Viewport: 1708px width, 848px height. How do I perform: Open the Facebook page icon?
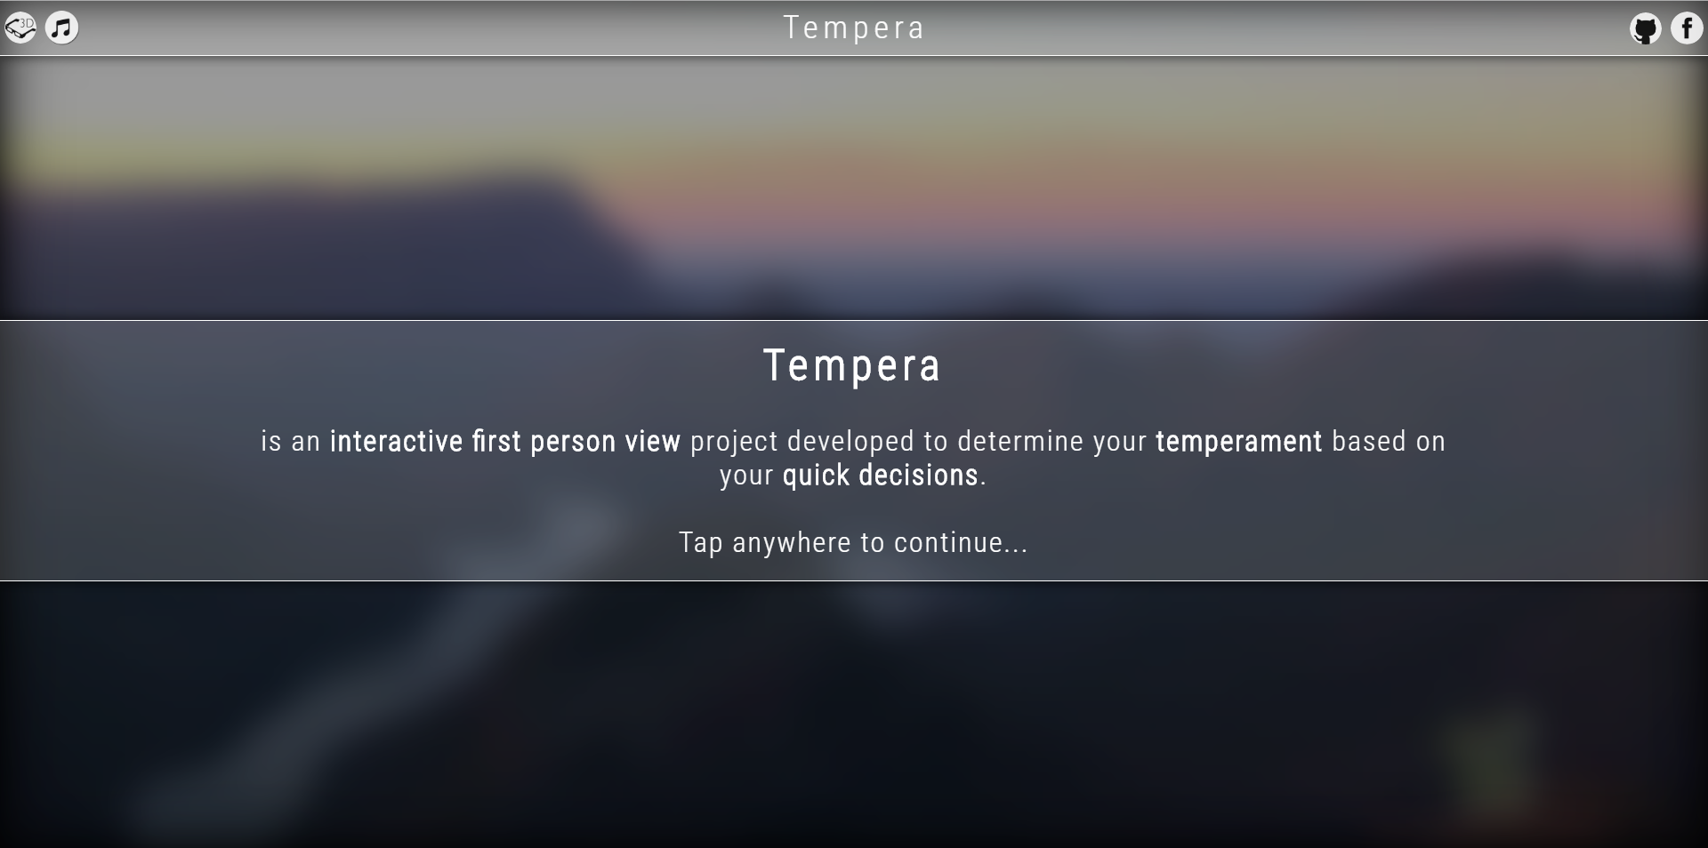click(1687, 28)
